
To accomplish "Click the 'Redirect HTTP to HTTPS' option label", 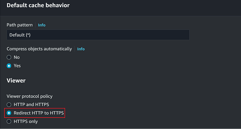I will (39, 113).
